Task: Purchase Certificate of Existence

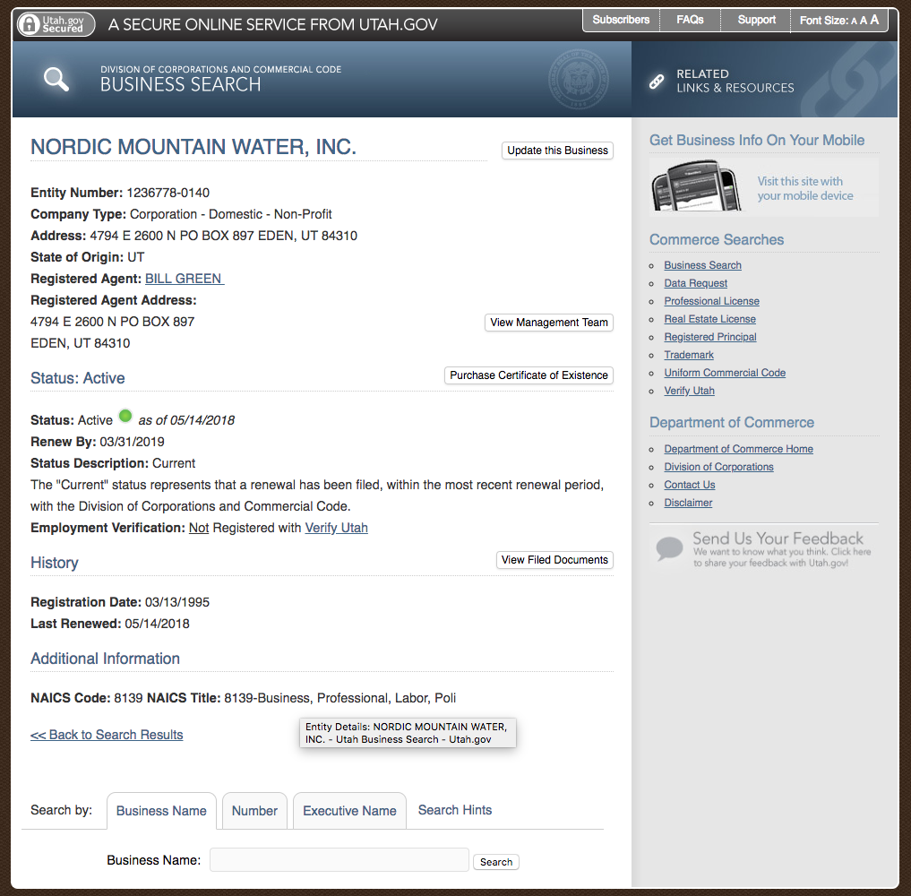Action: (x=529, y=375)
